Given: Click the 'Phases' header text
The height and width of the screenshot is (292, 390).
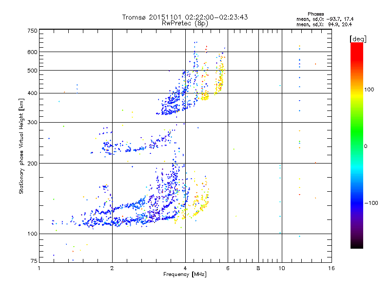Looking at the screenshot, I should [315, 14].
